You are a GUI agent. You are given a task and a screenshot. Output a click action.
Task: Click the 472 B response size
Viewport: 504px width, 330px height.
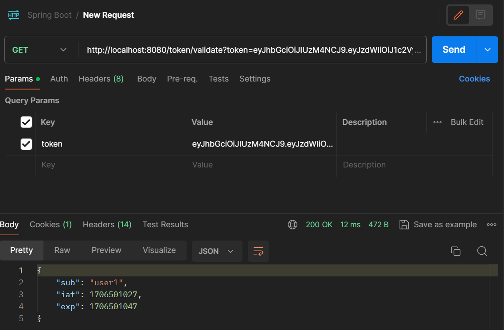pyautogui.click(x=378, y=225)
